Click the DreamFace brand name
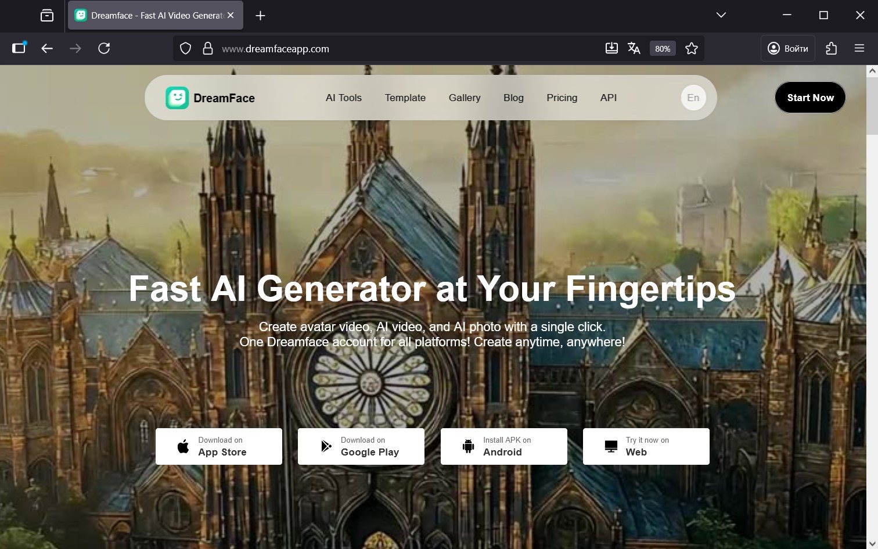The width and height of the screenshot is (878, 549). click(224, 98)
